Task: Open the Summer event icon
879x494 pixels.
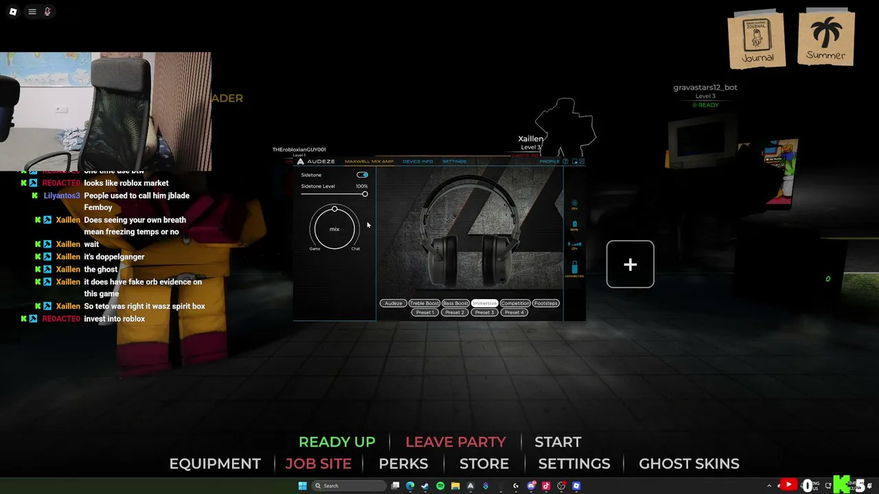Action: [826, 38]
